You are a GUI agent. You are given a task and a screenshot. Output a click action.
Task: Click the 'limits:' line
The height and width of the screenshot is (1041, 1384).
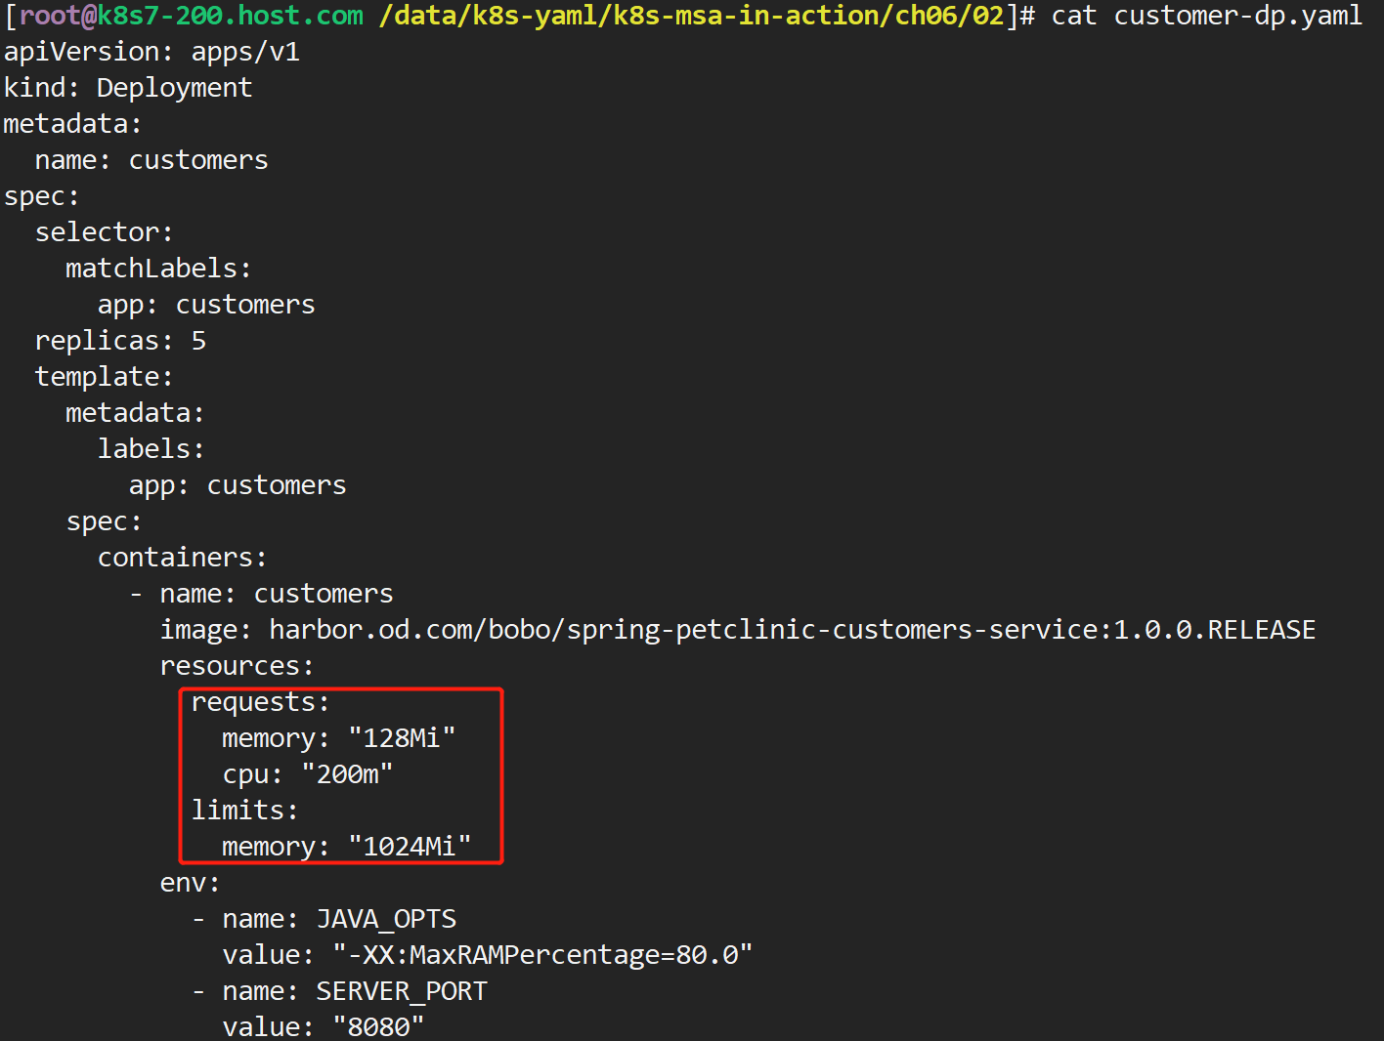tap(245, 811)
